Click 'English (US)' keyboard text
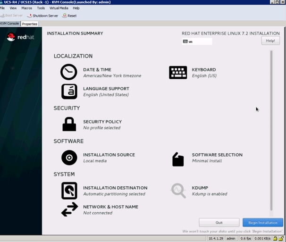 coord(204,75)
